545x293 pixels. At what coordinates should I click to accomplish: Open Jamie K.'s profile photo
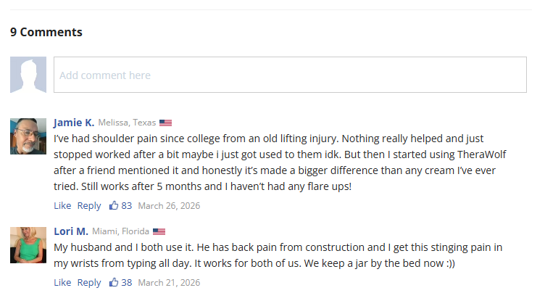28,136
